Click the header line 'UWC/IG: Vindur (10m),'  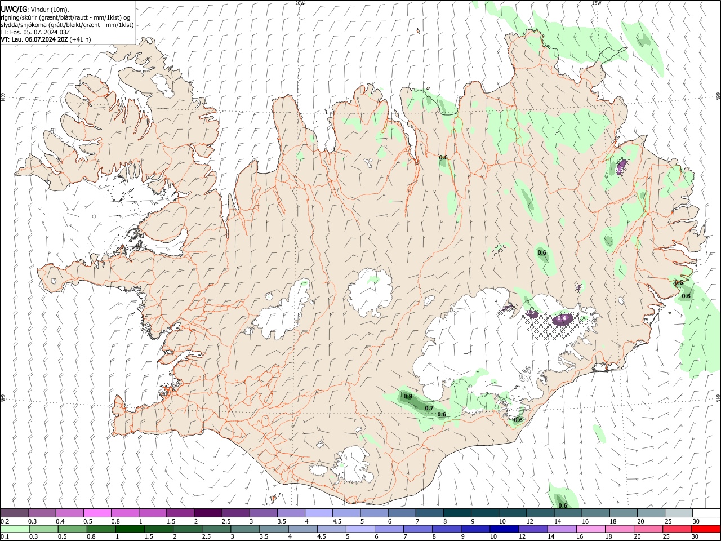35,10
